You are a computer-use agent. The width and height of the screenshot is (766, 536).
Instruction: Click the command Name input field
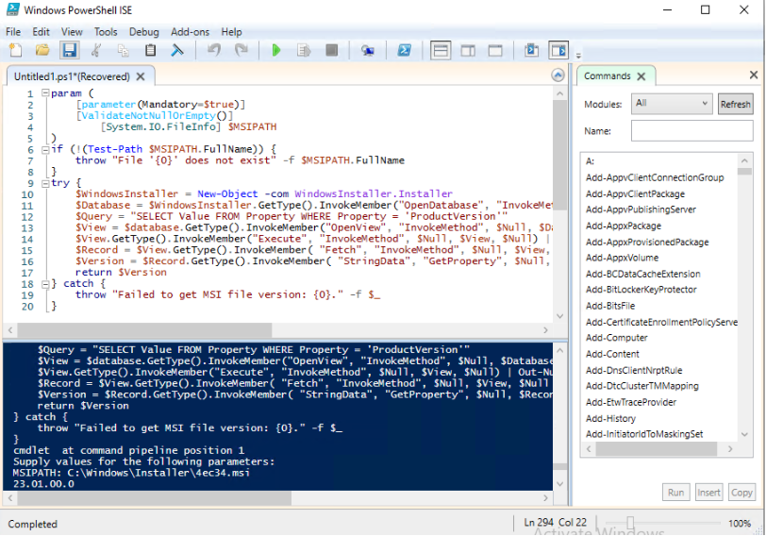[x=691, y=131]
